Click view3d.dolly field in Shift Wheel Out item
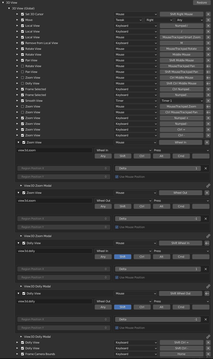Viewport: 213px width, 359px height. click(x=54, y=301)
